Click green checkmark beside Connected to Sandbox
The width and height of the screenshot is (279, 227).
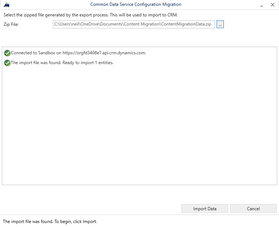coord(7,53)
